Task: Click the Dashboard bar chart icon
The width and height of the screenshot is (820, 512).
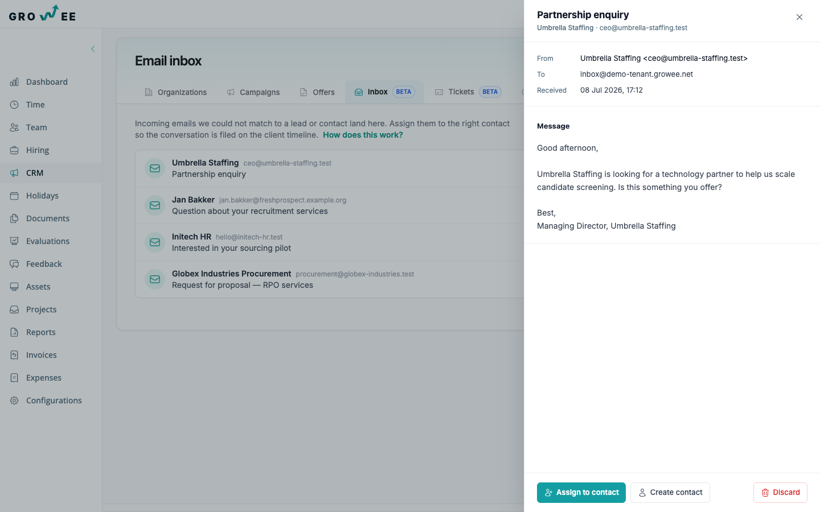Action: 14,82
